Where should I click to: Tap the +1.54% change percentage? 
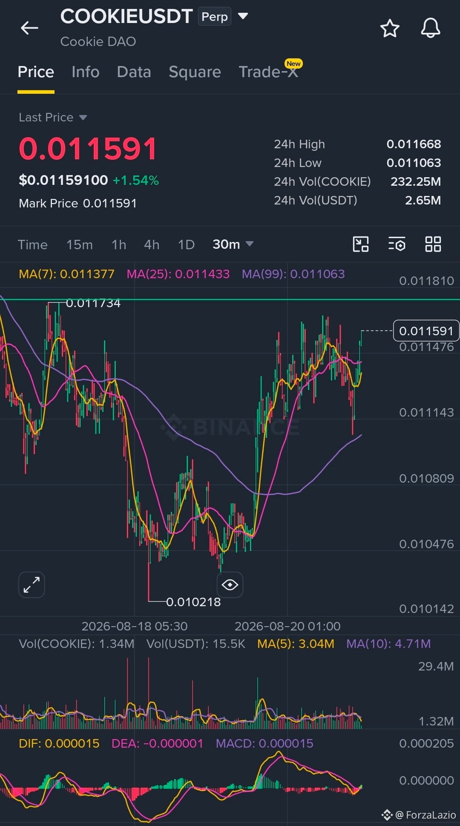[x=136, y=180]
